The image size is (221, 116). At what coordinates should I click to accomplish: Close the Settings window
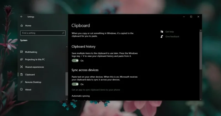[198, 17]
